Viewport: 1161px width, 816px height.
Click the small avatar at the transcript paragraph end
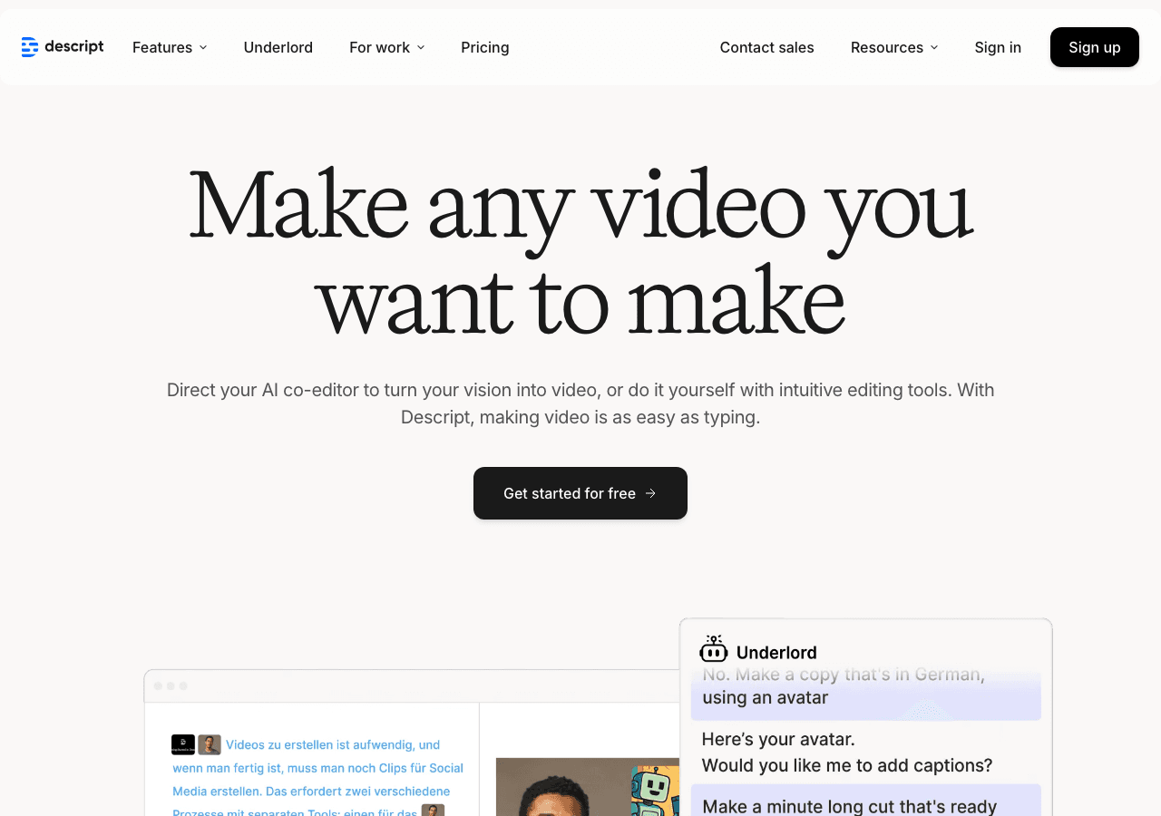[x=433, y=810]
